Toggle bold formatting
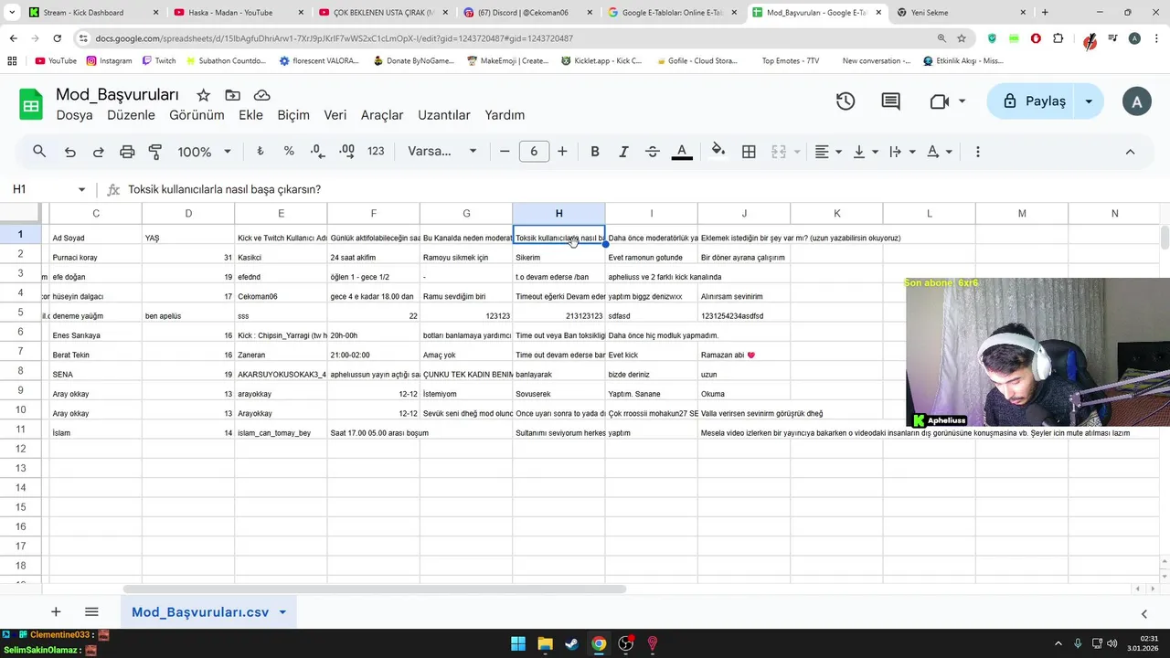 595,152
